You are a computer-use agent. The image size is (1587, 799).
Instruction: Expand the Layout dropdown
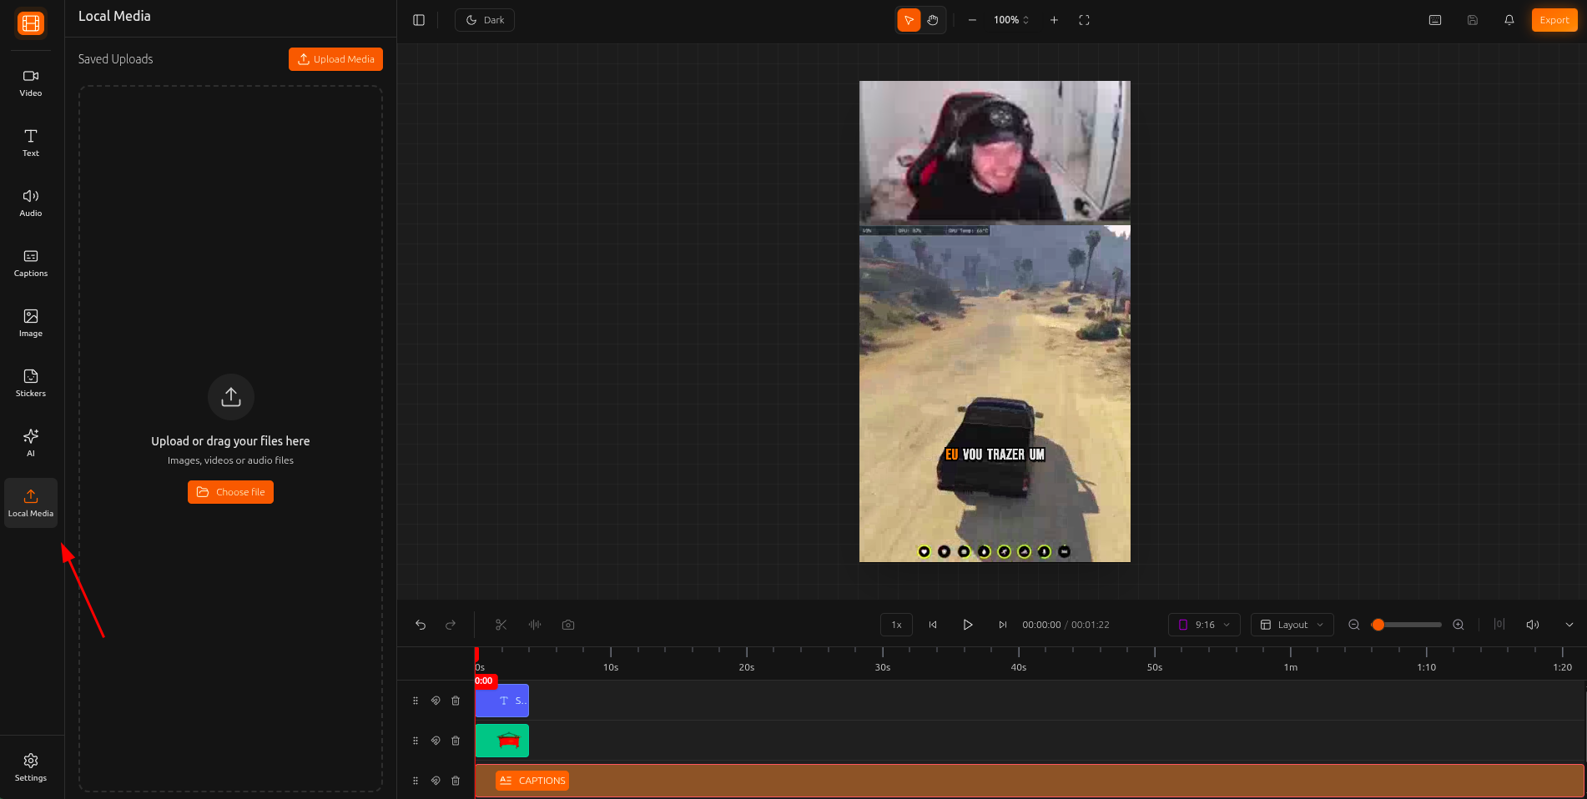(x=1292, y=625)
